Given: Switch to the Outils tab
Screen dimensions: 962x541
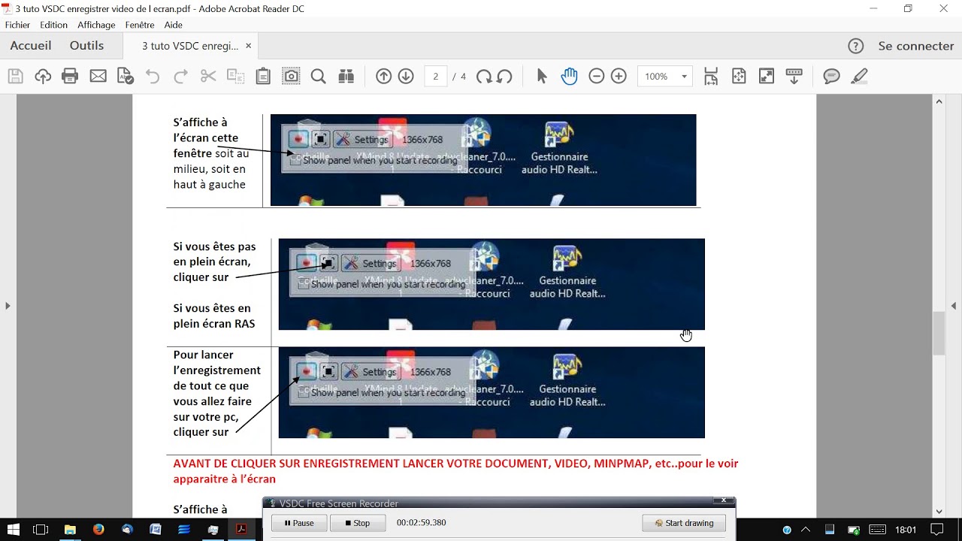Looking at the screenshot, I should pyautogui.click(x=87, y=46).
